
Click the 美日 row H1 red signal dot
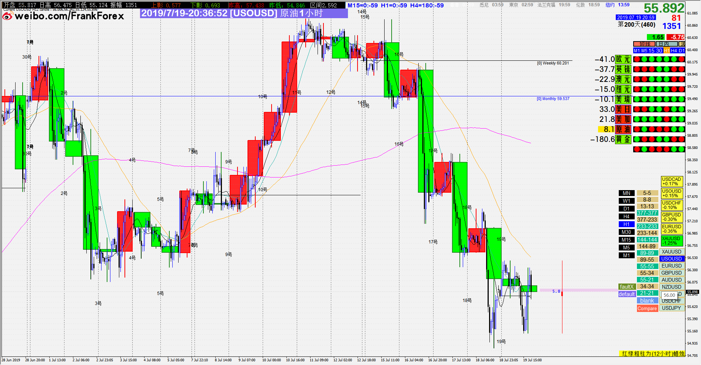coord(667,109)
